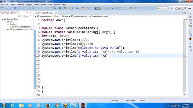Toggle Block Selection mode
Image resolution: width=193 pixels, height=108 pixels.
pyautogui.click(x=105, y=8)
